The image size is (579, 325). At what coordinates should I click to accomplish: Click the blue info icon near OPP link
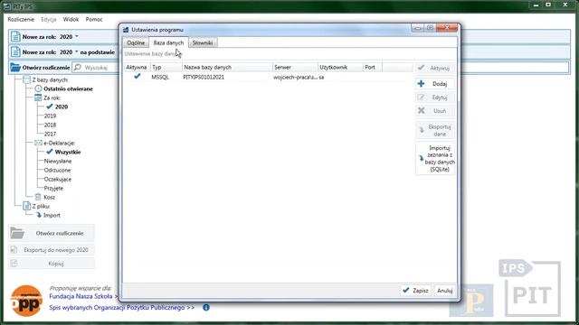(206, 307)
